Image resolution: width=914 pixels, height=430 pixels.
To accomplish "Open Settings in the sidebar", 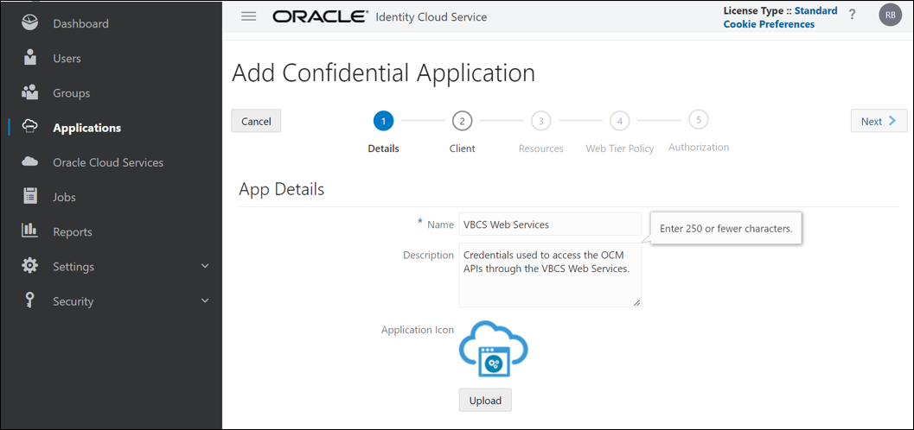I will [x=74, y=267].
